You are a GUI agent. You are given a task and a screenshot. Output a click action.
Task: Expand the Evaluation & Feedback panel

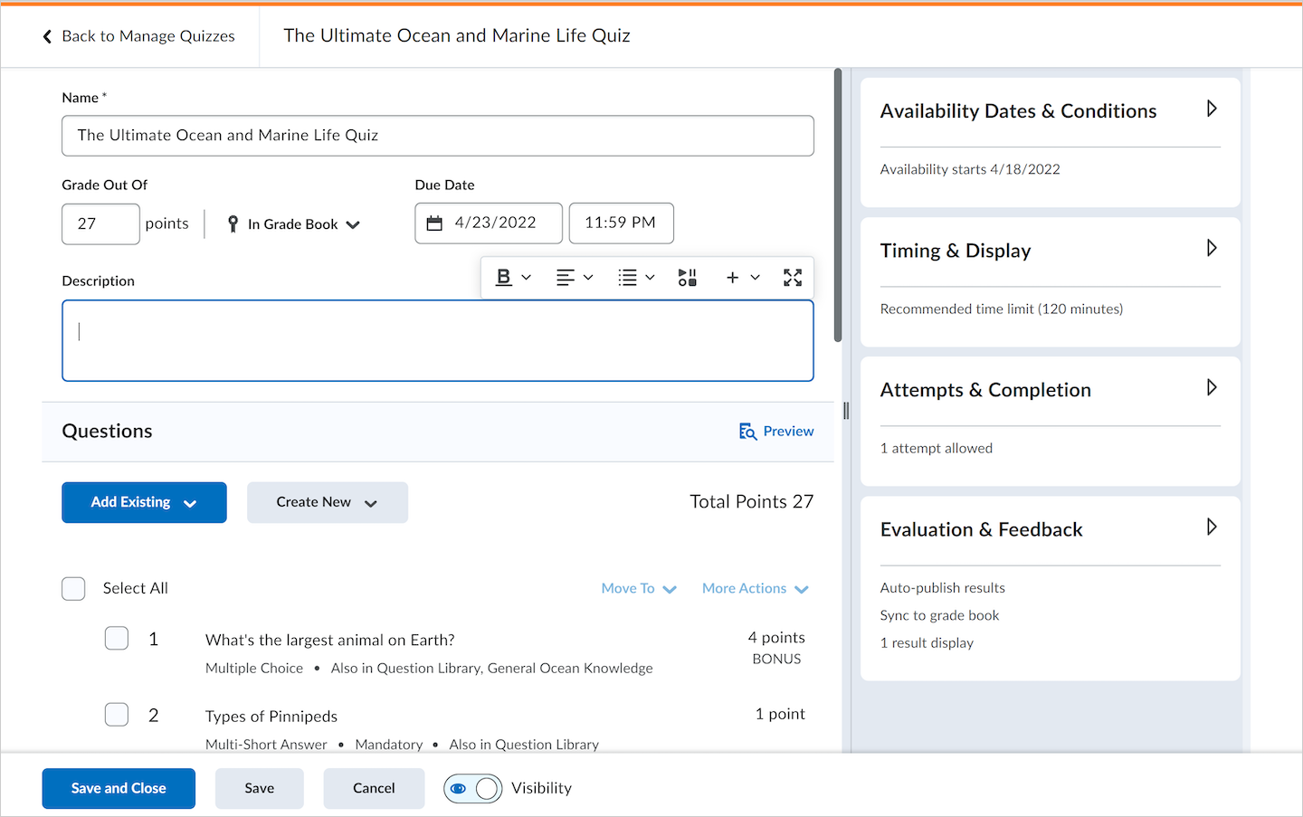point(1212,527)
